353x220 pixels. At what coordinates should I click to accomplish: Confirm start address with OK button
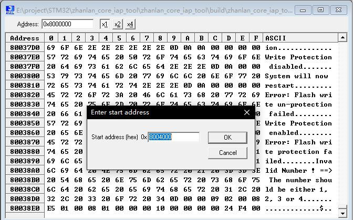(x=227, y=138)
